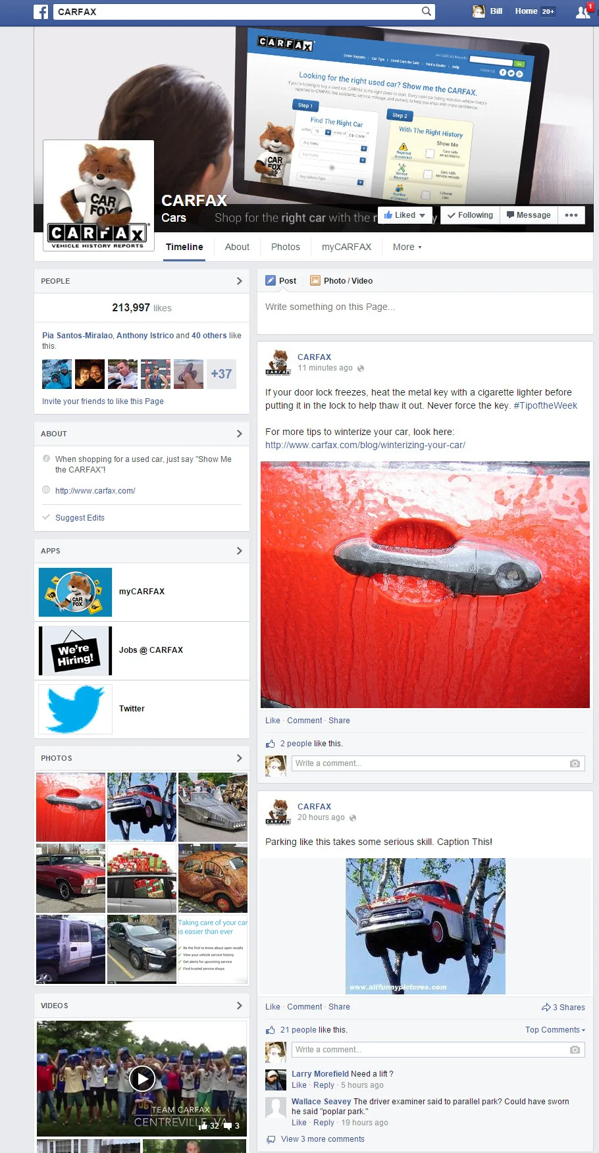Viewport: 599px width, 1153px height.
Task: Open the truck in tree photo in the post
Action: [425, 926]
